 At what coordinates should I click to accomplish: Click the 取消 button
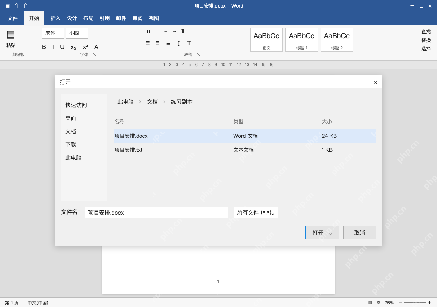pyautogui.click(x=360, y=233)
